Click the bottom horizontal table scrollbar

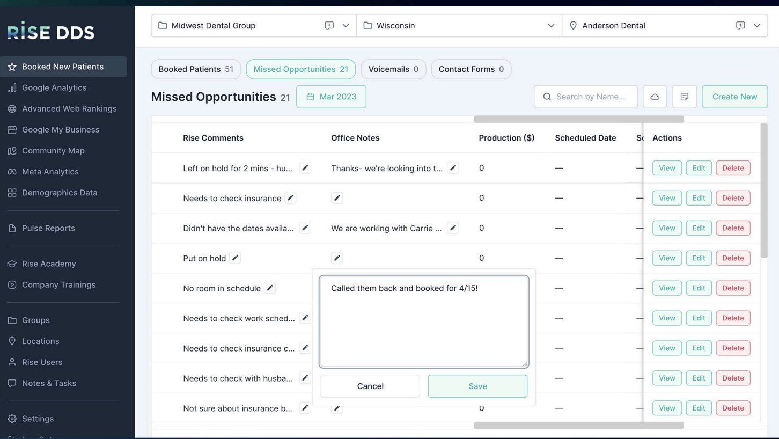tap(579, 426)
